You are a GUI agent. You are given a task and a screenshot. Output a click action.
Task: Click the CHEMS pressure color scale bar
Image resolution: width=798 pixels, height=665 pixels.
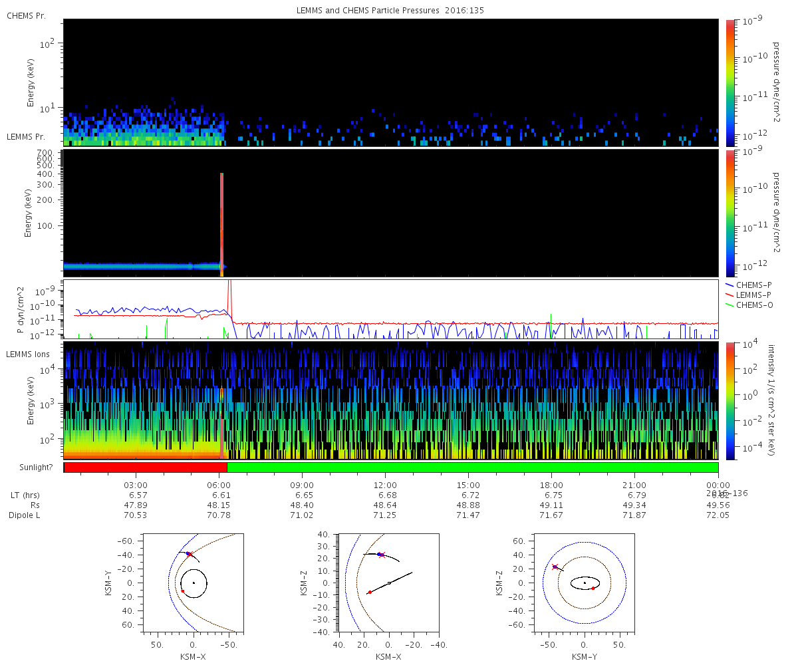click(730, 82)
